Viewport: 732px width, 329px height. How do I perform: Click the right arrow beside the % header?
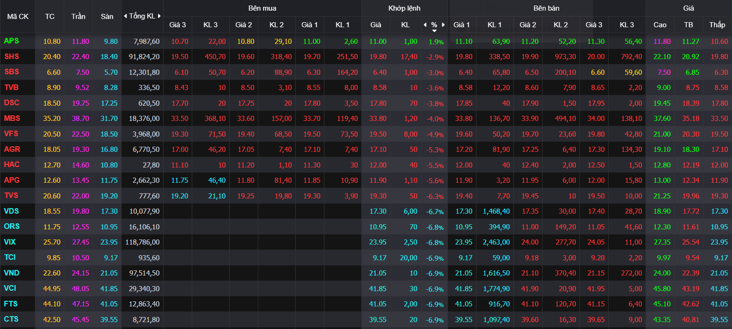(x=443, y=25)
